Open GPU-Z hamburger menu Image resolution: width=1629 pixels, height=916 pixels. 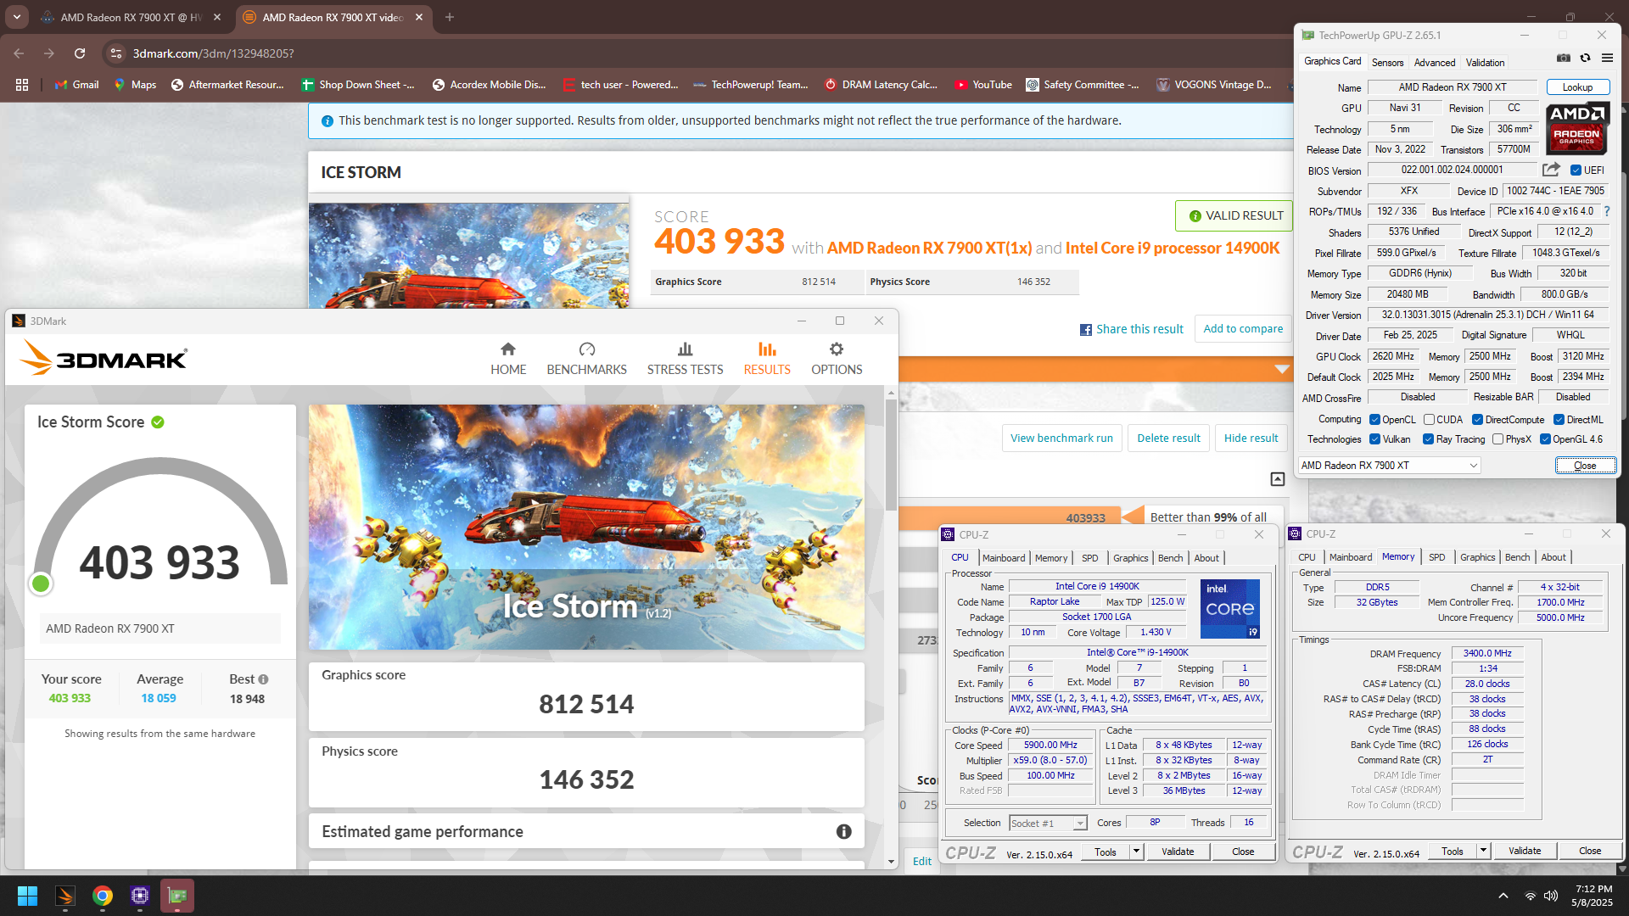pyautogui.click(x=1607, y=59)
